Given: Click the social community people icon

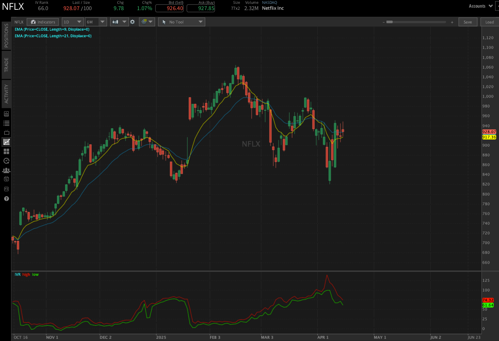Looking at the screenshot, I should pyautogui.click(x=6, y=170).
